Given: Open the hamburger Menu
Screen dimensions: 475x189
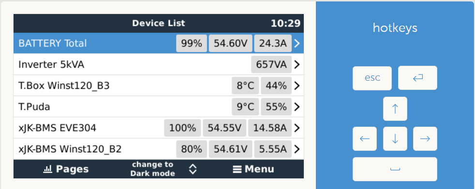Looking at the screenshot, I should pos(253,169).
